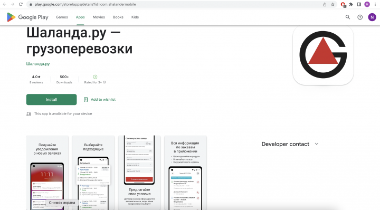Open the notifications screenshot thumbnail with 11:11 phone
Viewport: 380px width, 210px height.
(47, 173)
